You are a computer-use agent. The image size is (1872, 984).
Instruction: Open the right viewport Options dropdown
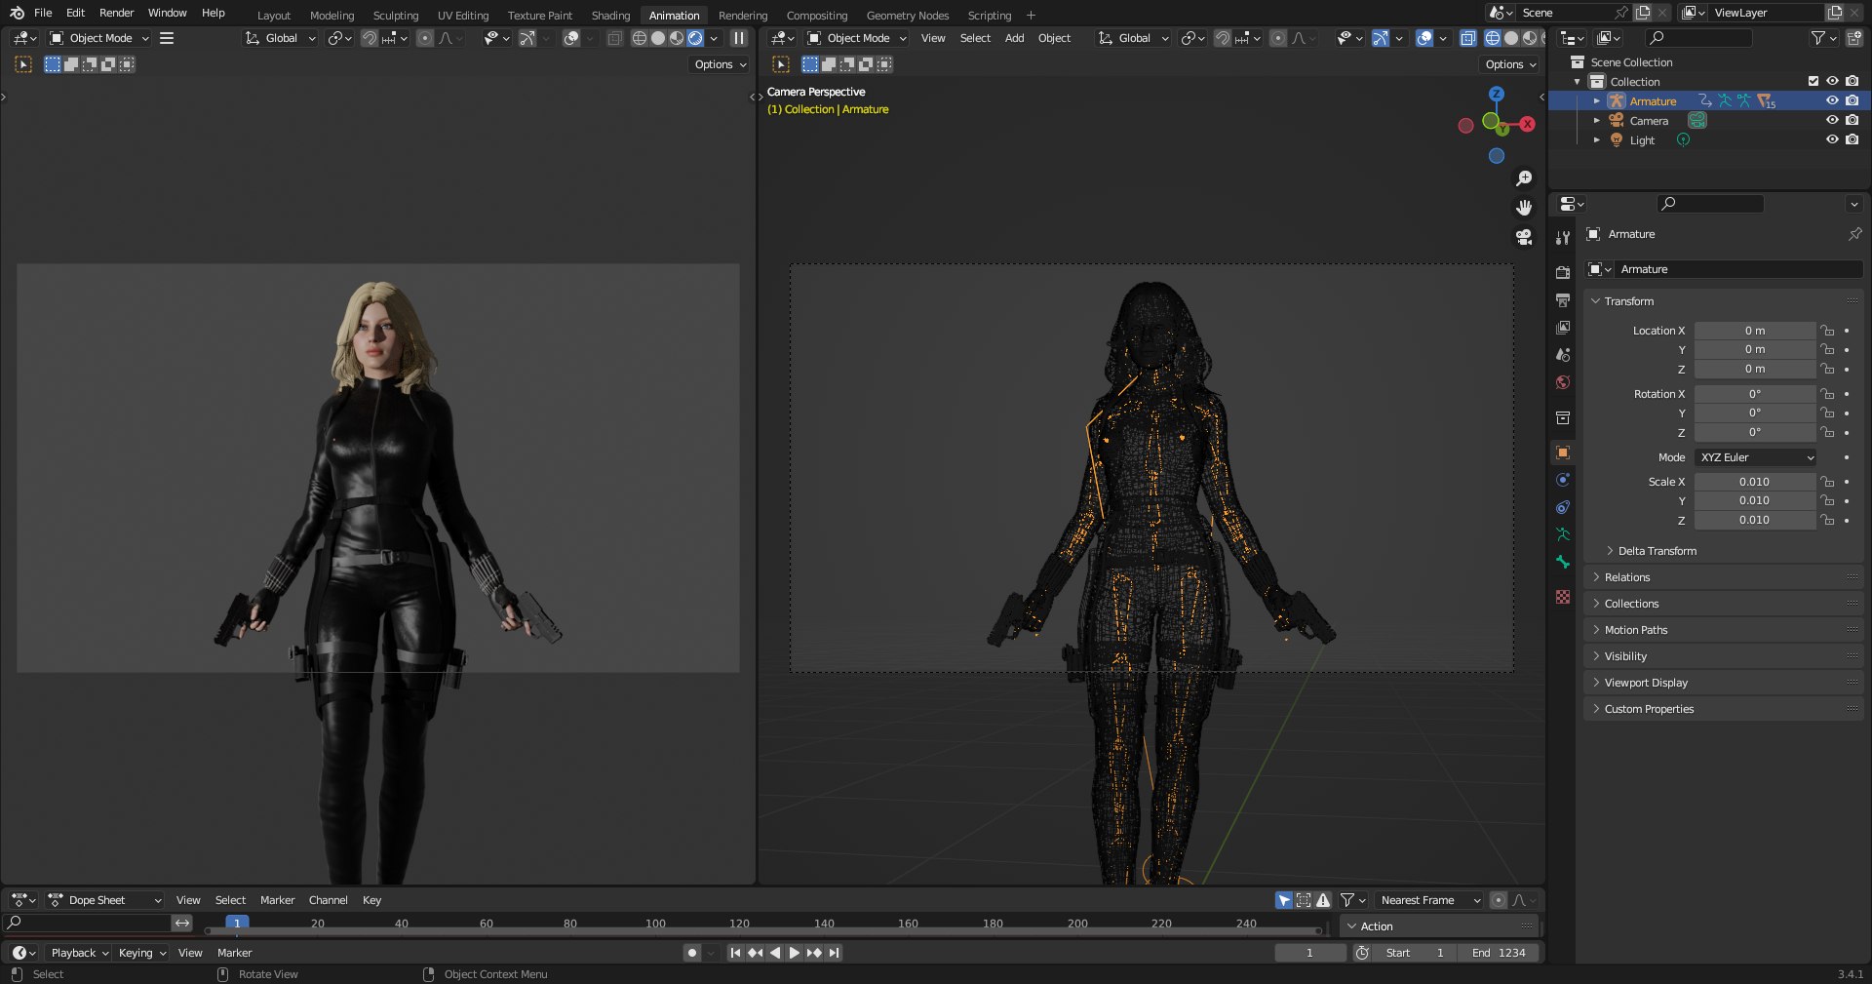pyautogui.click(x=1510, y=64)
